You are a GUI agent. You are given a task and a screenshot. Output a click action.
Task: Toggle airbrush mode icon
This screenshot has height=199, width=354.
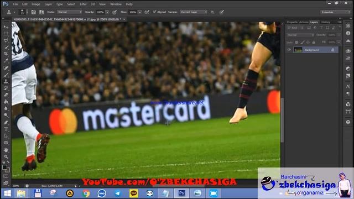pos(147,12)
